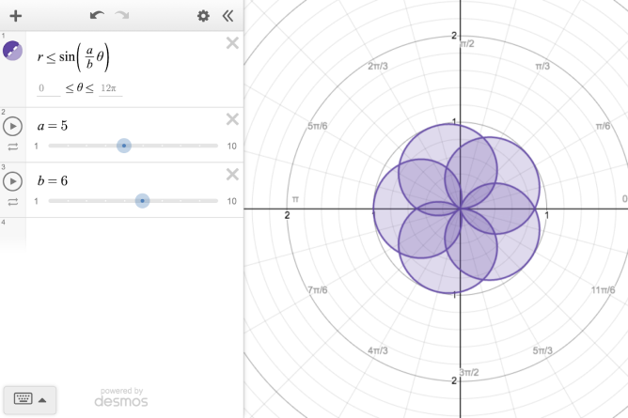Edit the theta lower bound field

tap(48, 89)
